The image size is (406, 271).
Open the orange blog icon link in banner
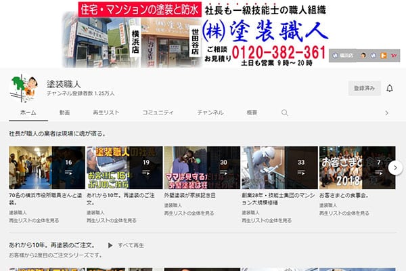pos(383,56)
